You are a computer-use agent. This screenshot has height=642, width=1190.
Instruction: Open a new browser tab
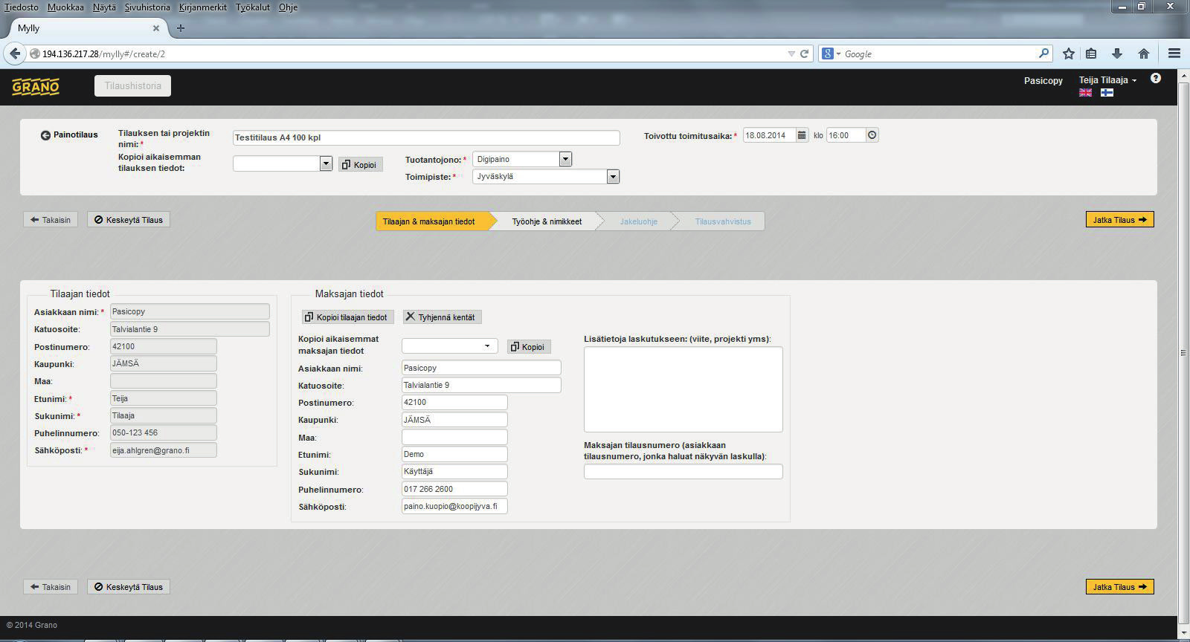(180, 28)
